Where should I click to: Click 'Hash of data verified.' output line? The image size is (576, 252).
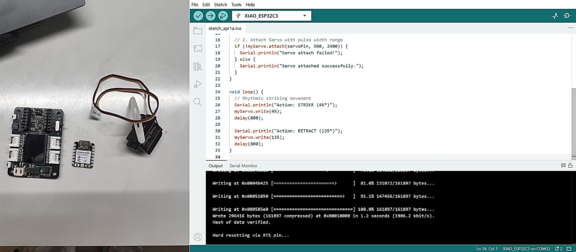coord(241,222)
